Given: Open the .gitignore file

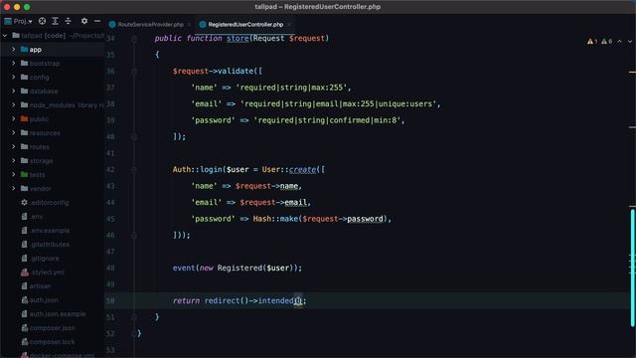Looking at the screenshot, I should pyautogui.click(x=44, y=259).
